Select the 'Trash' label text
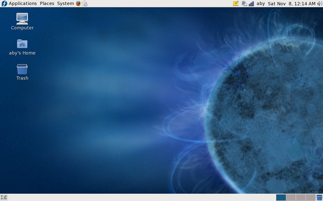The width and height of the screenshot is (323, 201). coord(22,78)
